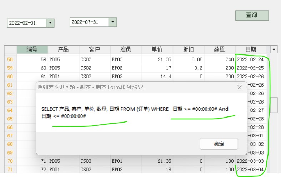
Task: Open the end date dropdown arrow
Action: [x=113, y=22]
